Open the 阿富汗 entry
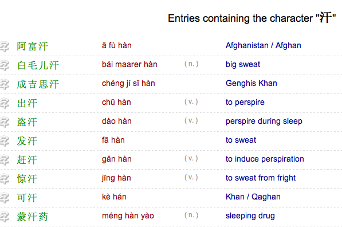 click(x=33, y=46)
